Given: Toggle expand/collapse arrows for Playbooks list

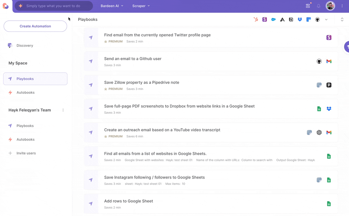Looking at the screenshot, I should coord(342,19).
